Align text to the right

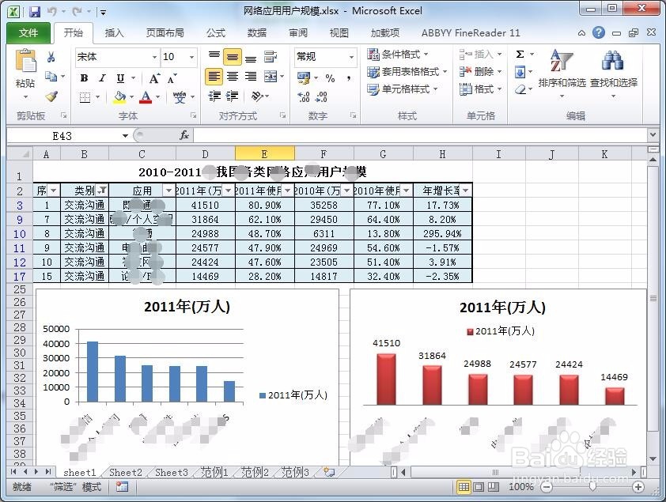pos(251,77)
